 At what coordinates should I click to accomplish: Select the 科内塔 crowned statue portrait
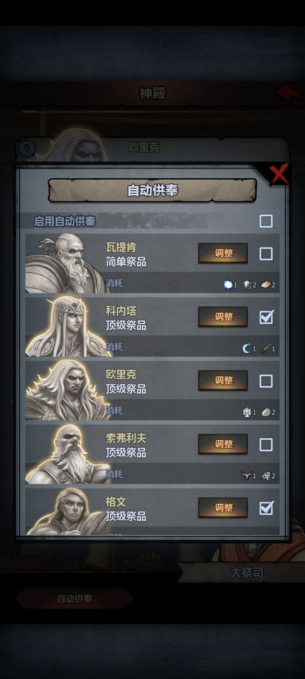pos(64,327)
